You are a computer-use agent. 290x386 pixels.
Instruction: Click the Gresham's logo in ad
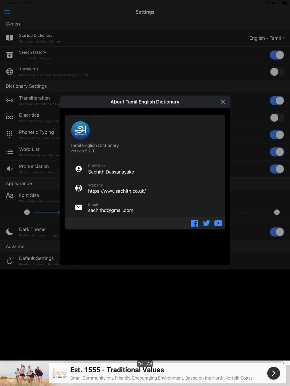[x=59, y=374]
